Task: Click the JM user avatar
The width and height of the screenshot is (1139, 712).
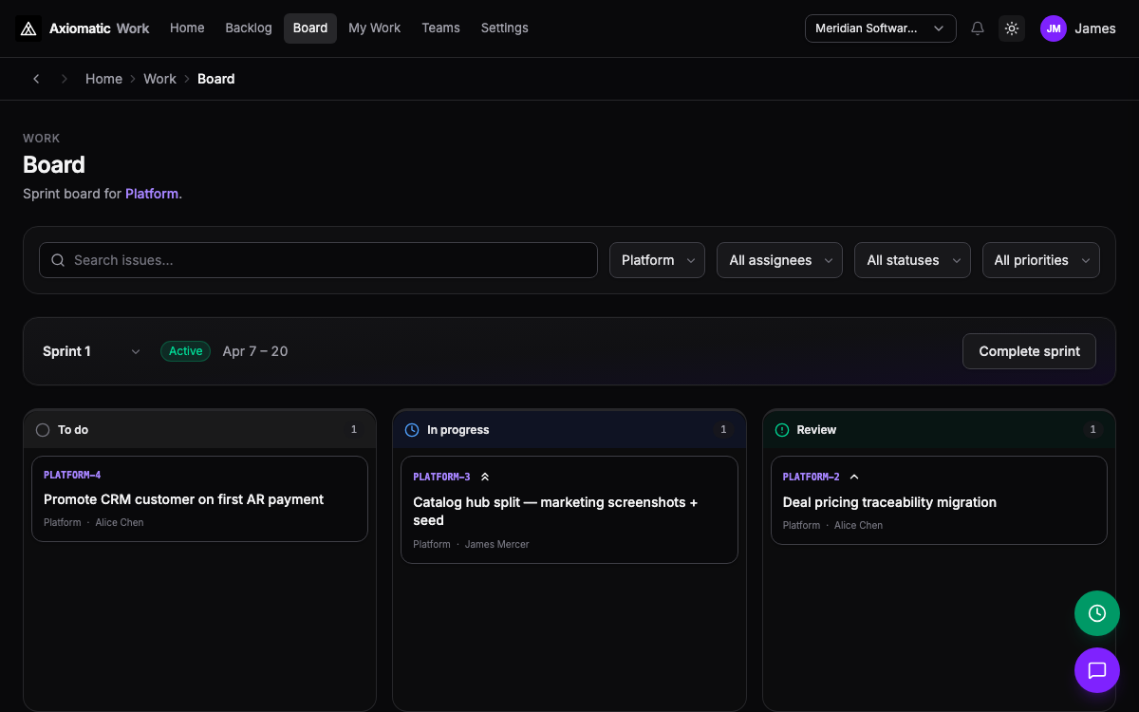Action: tap(1054, 28)
